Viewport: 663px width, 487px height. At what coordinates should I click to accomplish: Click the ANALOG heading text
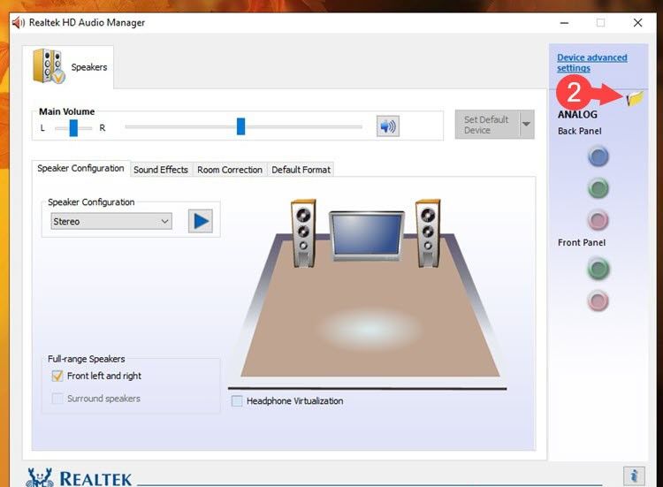coord(577,115)
